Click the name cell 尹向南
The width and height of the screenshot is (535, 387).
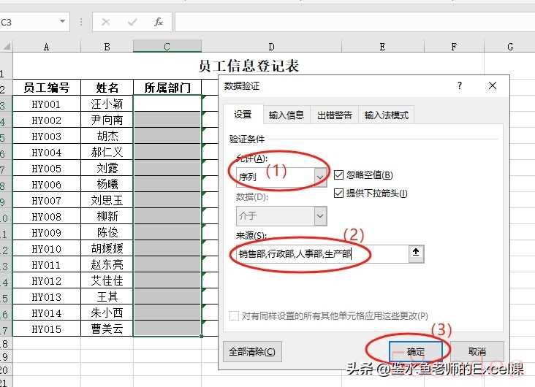tap(107, 120)
